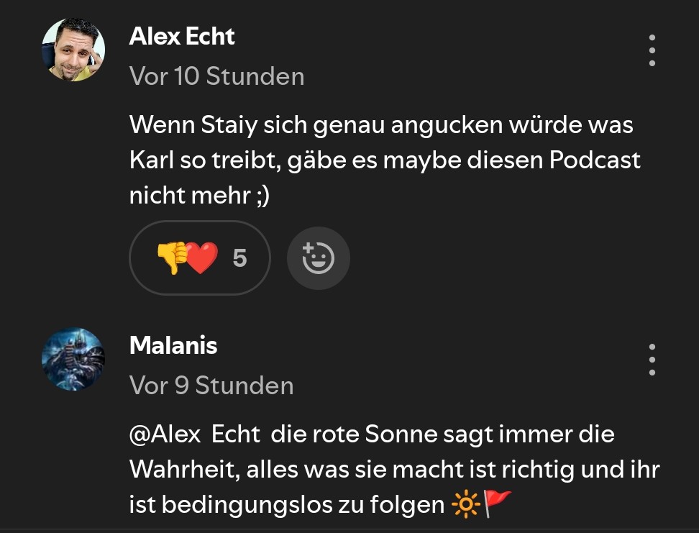
Task: Click the word "Podcast" in Alex's comment
Action: pos(595,160)
